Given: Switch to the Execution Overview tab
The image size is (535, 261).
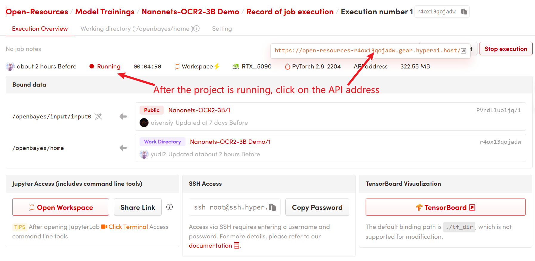Looking at the screenshot, I should pos(40,29).
